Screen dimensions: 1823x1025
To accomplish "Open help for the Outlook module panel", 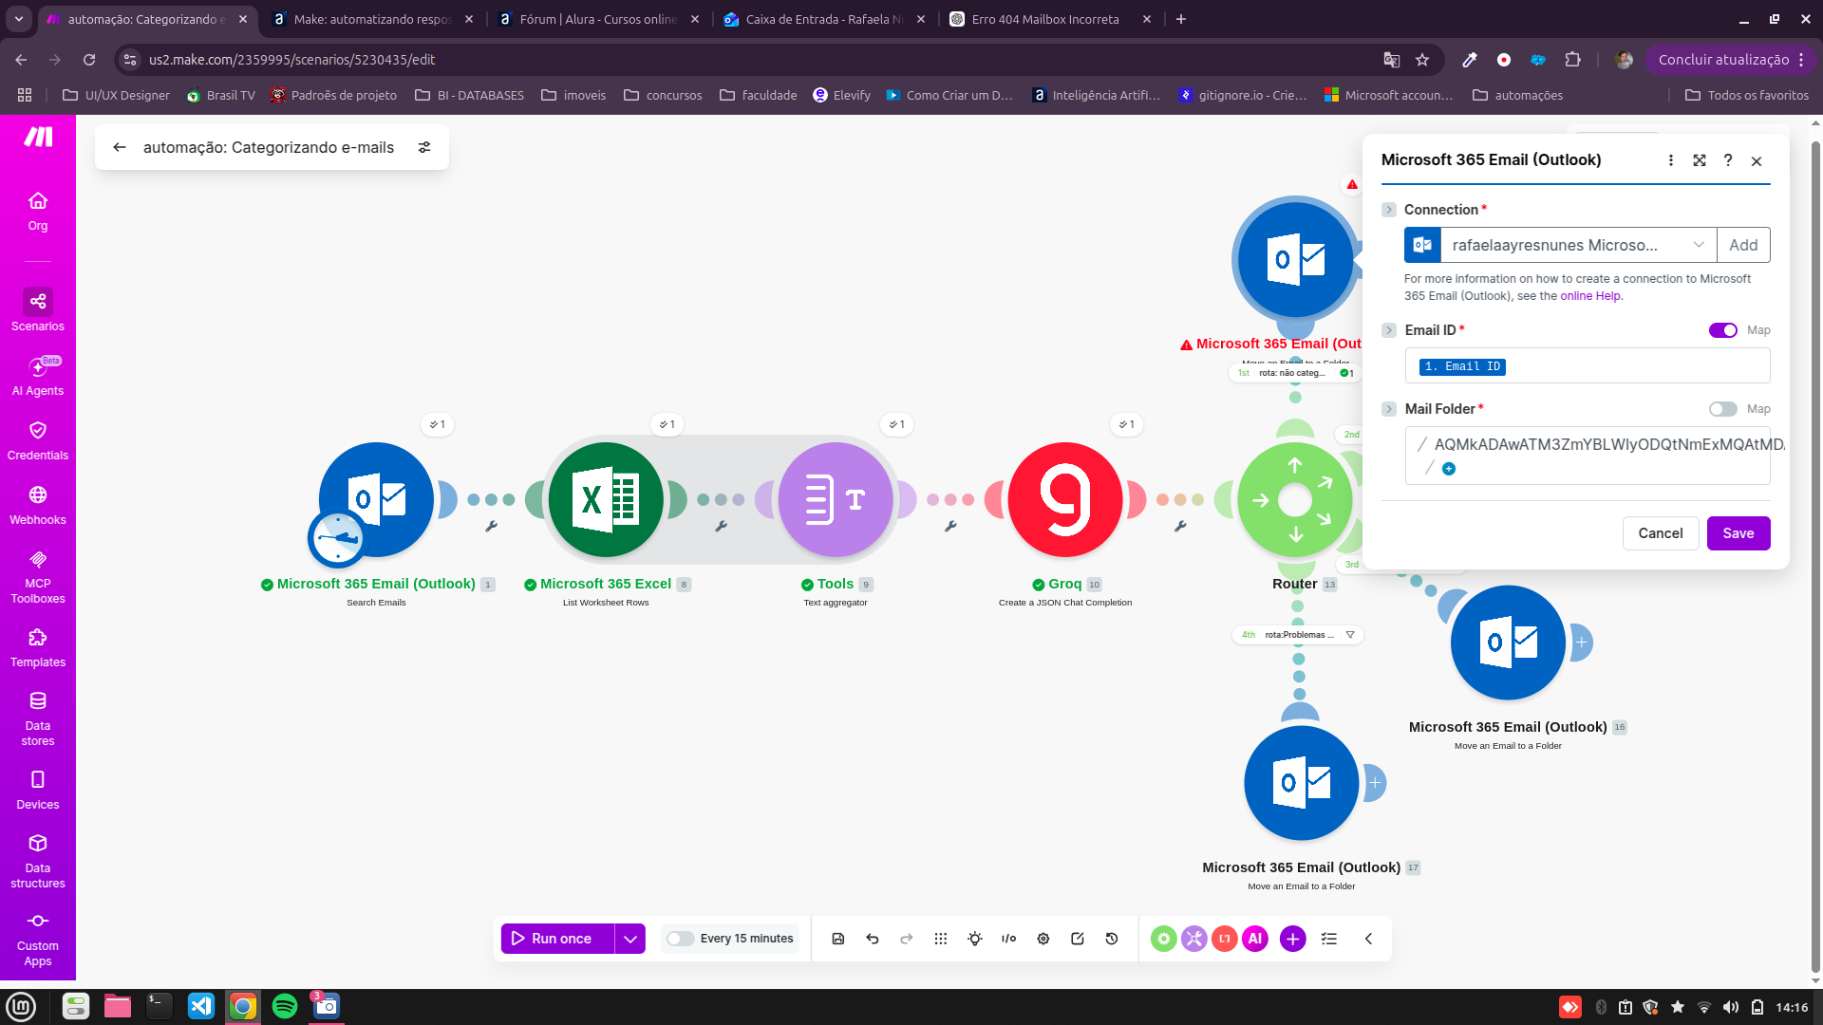I will pos(1728,160).
